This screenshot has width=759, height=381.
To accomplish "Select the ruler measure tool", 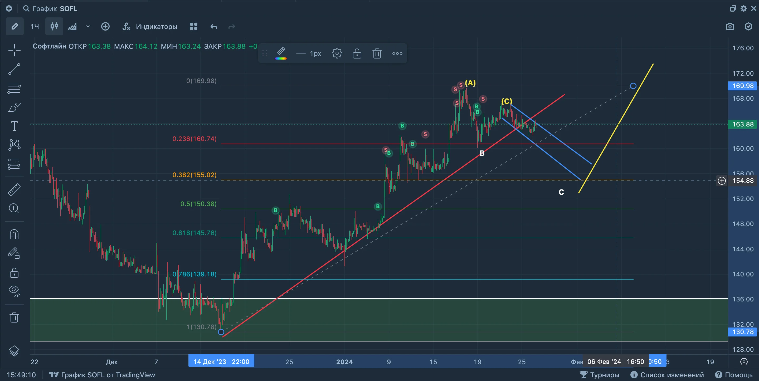I will (14, 189).
